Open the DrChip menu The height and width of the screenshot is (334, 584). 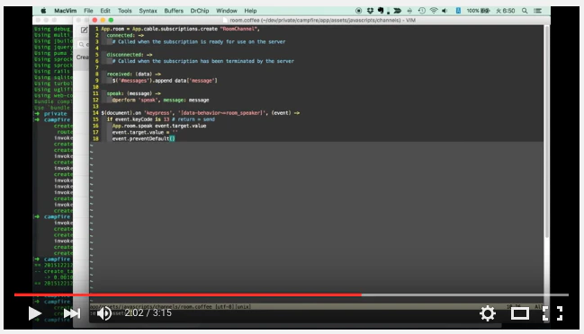coord(200,11)
